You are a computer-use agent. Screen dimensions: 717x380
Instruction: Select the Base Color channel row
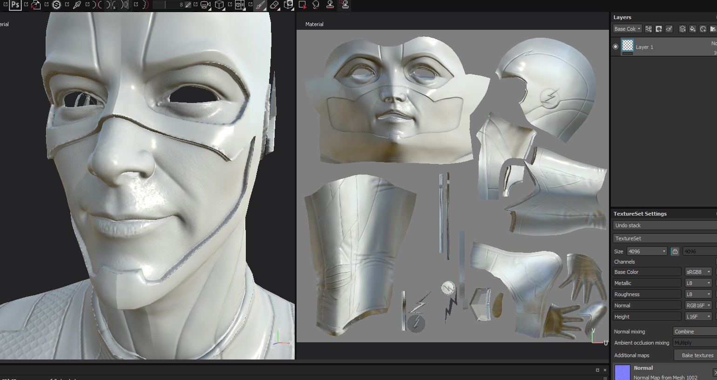(x=647, y=272)
